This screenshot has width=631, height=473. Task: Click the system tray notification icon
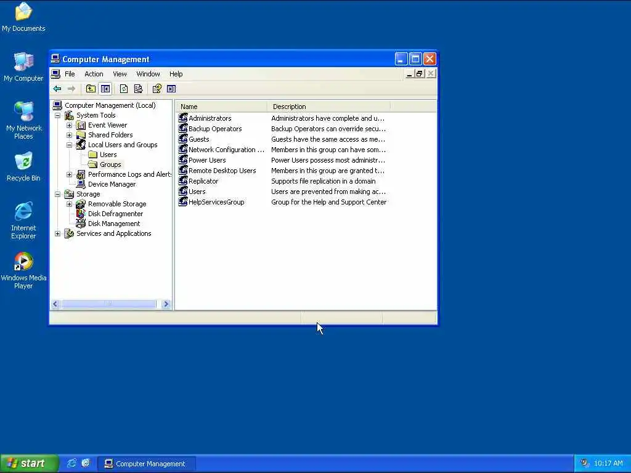(x=584, y=463)
